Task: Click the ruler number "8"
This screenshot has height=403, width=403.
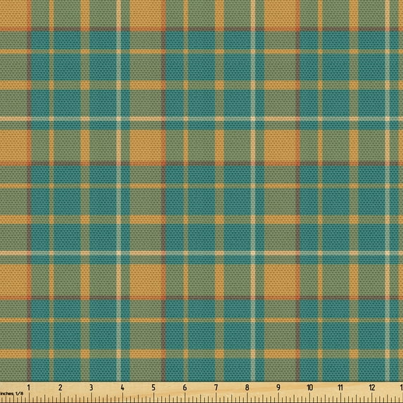Action: point(248,388)
